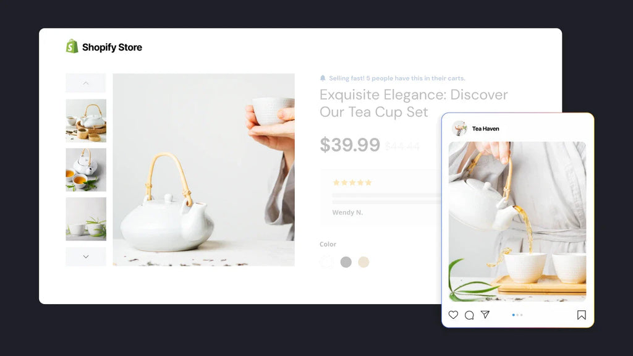Click the five-star rating in review
Image resolution: width=633 pixels, height=356 pixels.
(352, 182)
